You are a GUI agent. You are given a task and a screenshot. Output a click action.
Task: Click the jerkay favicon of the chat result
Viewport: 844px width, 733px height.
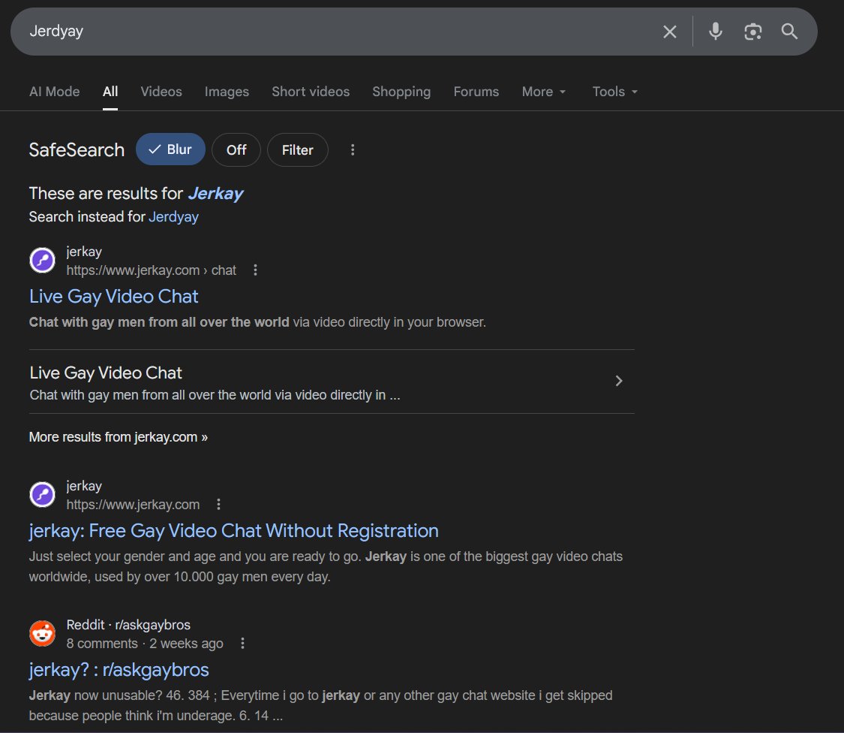[x=42, y=261]
